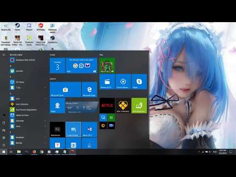This screenshot has width=236, height=177.
Task: Expand the Bandicam folder
Action: coord(28,137)
